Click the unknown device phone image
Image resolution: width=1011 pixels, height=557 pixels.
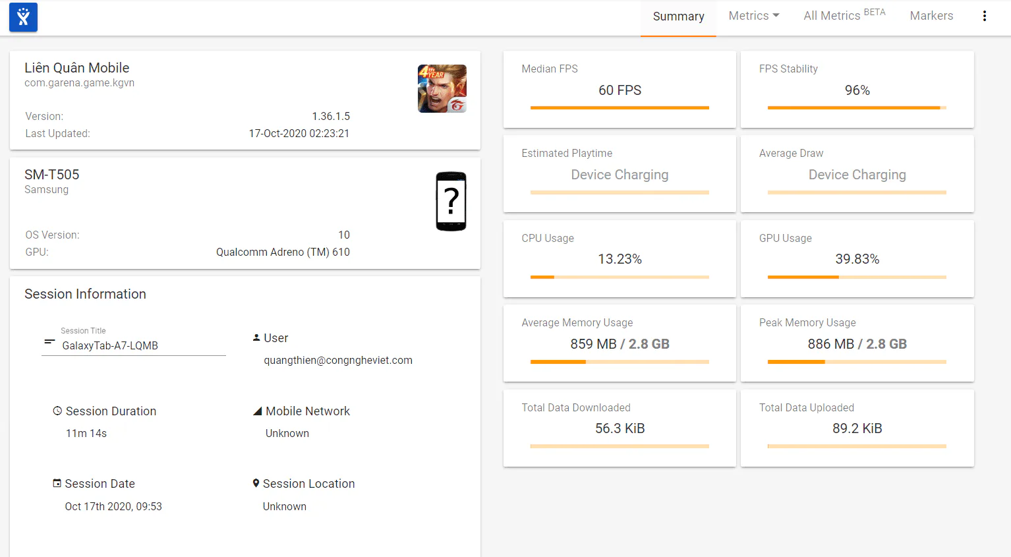(x=451, y=201)
